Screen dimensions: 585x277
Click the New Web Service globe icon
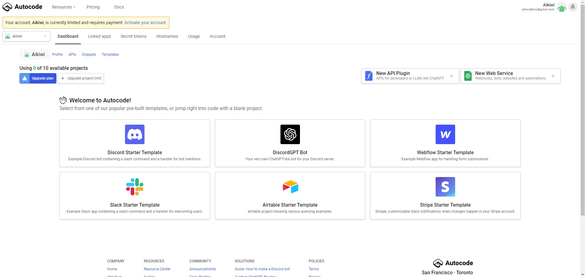click(468, 76)
